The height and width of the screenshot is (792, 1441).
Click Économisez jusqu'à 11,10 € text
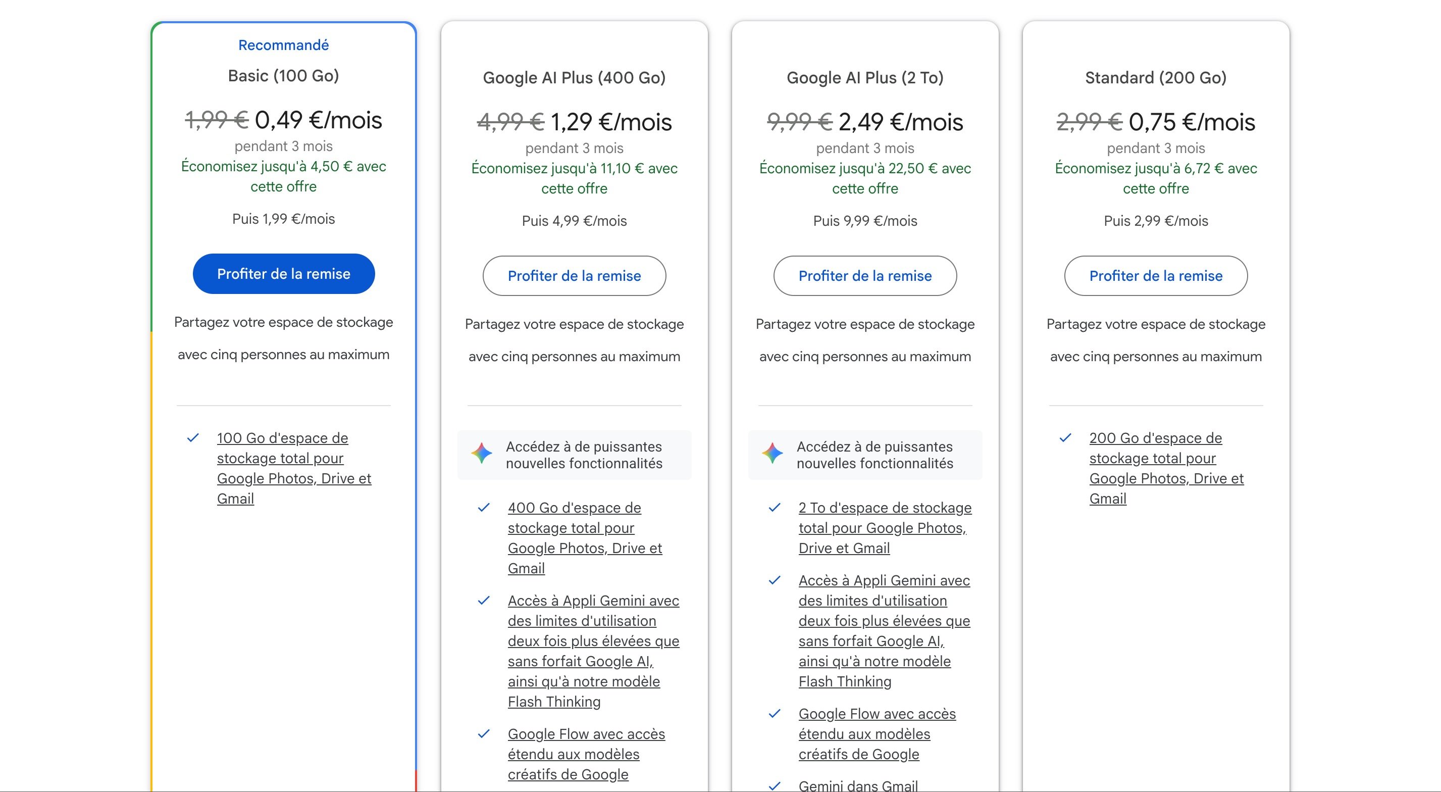point(575,178)
